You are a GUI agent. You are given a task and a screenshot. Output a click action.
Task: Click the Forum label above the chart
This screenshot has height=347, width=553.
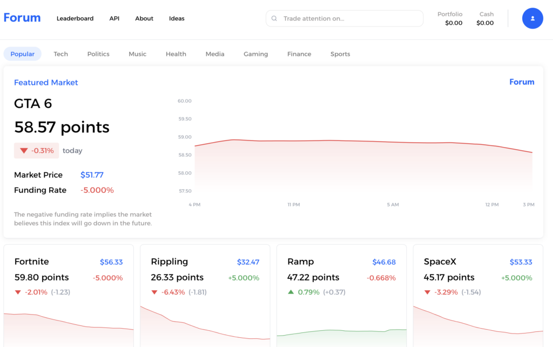click(522, 82)
